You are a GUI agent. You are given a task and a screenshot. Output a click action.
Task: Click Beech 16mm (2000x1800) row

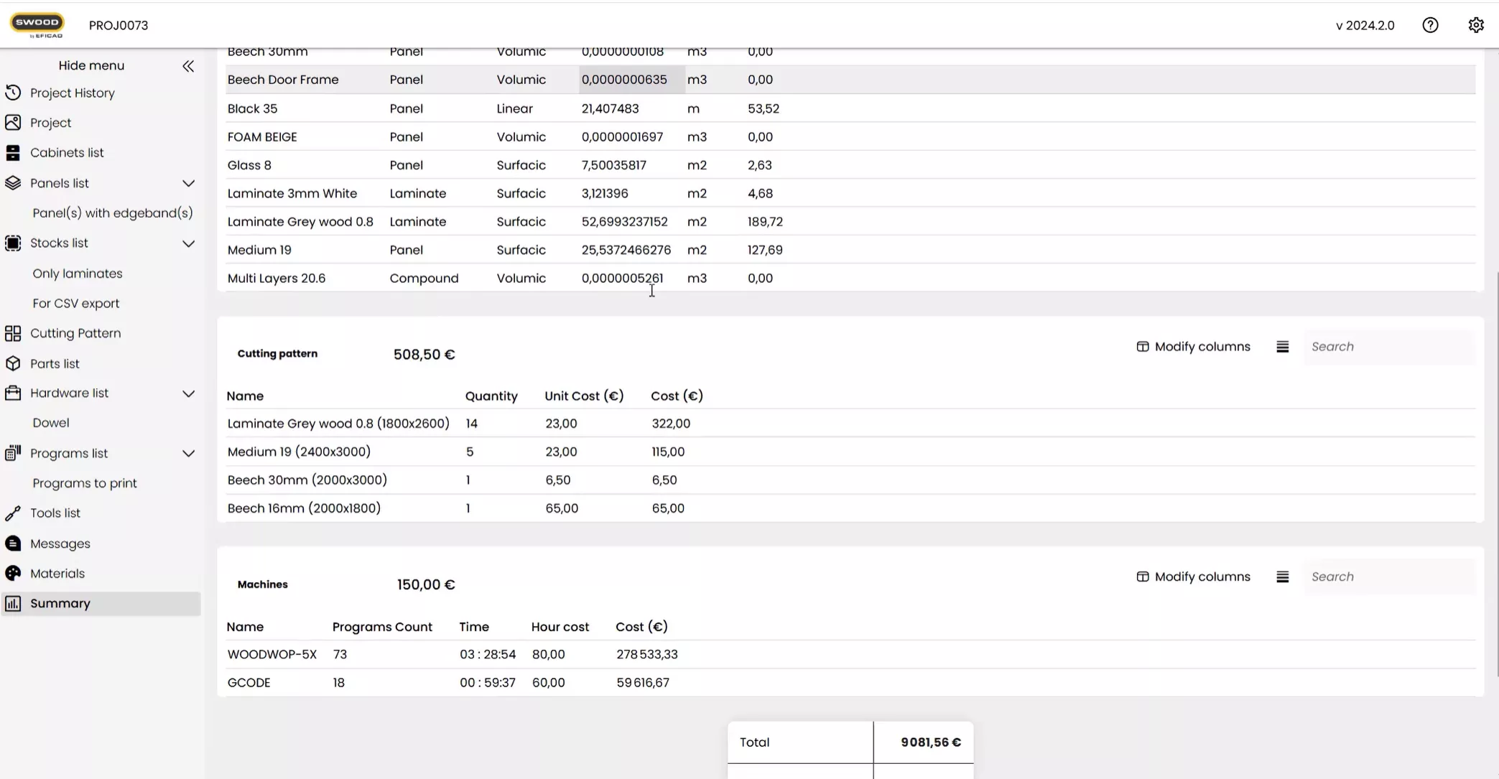(x=850, y=508)
